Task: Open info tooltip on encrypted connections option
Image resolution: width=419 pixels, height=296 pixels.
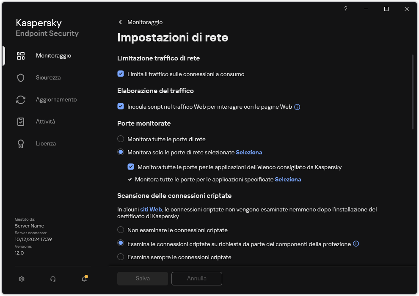Action: [356, 244]
